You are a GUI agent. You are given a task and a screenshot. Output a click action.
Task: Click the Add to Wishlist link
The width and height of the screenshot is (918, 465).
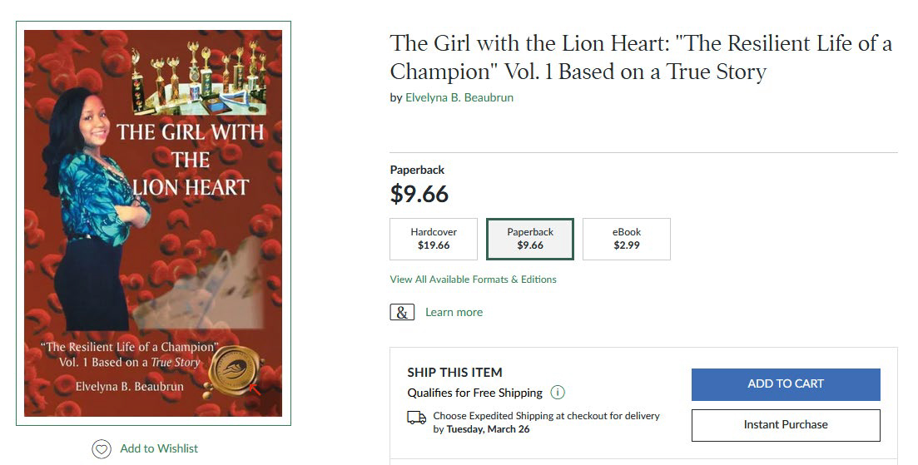click(x=159, y=448)
